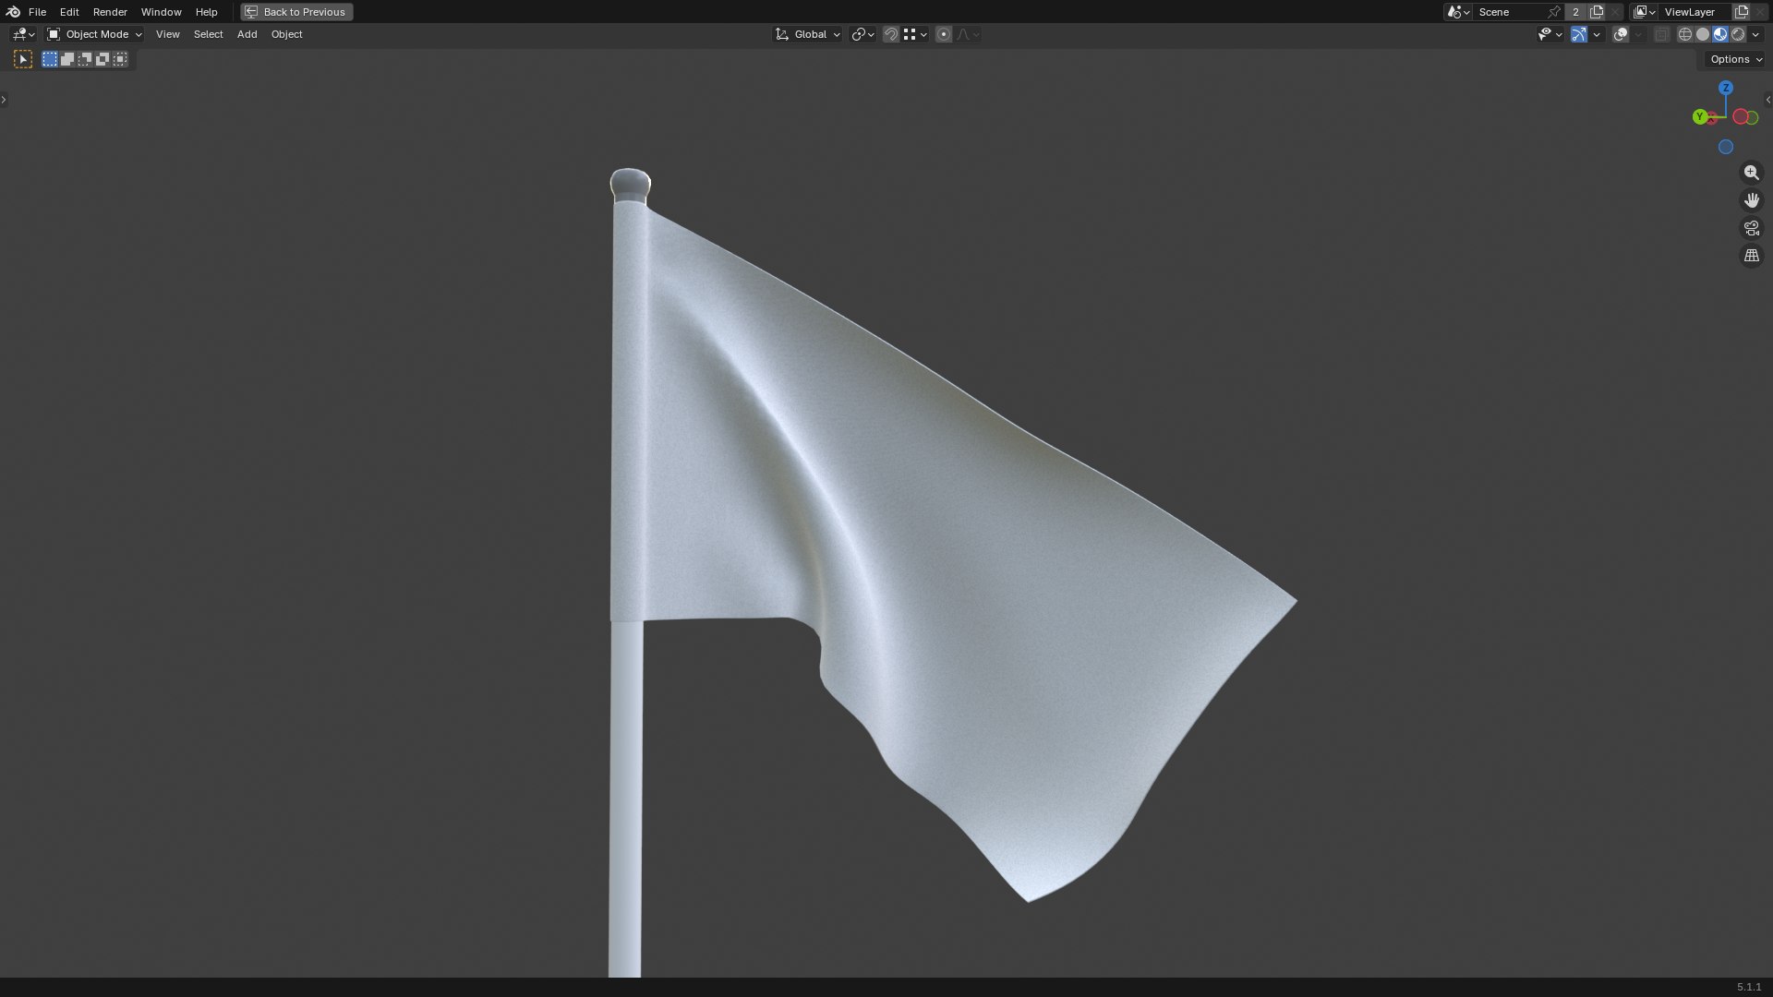Expand the right sidebar with the arrow

[x=1768, y=100]
